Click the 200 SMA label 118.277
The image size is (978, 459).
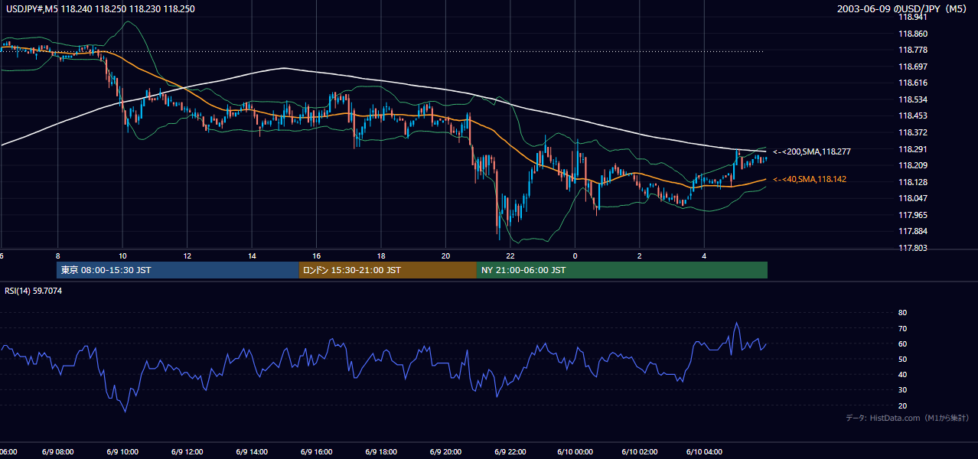[812, 152]
